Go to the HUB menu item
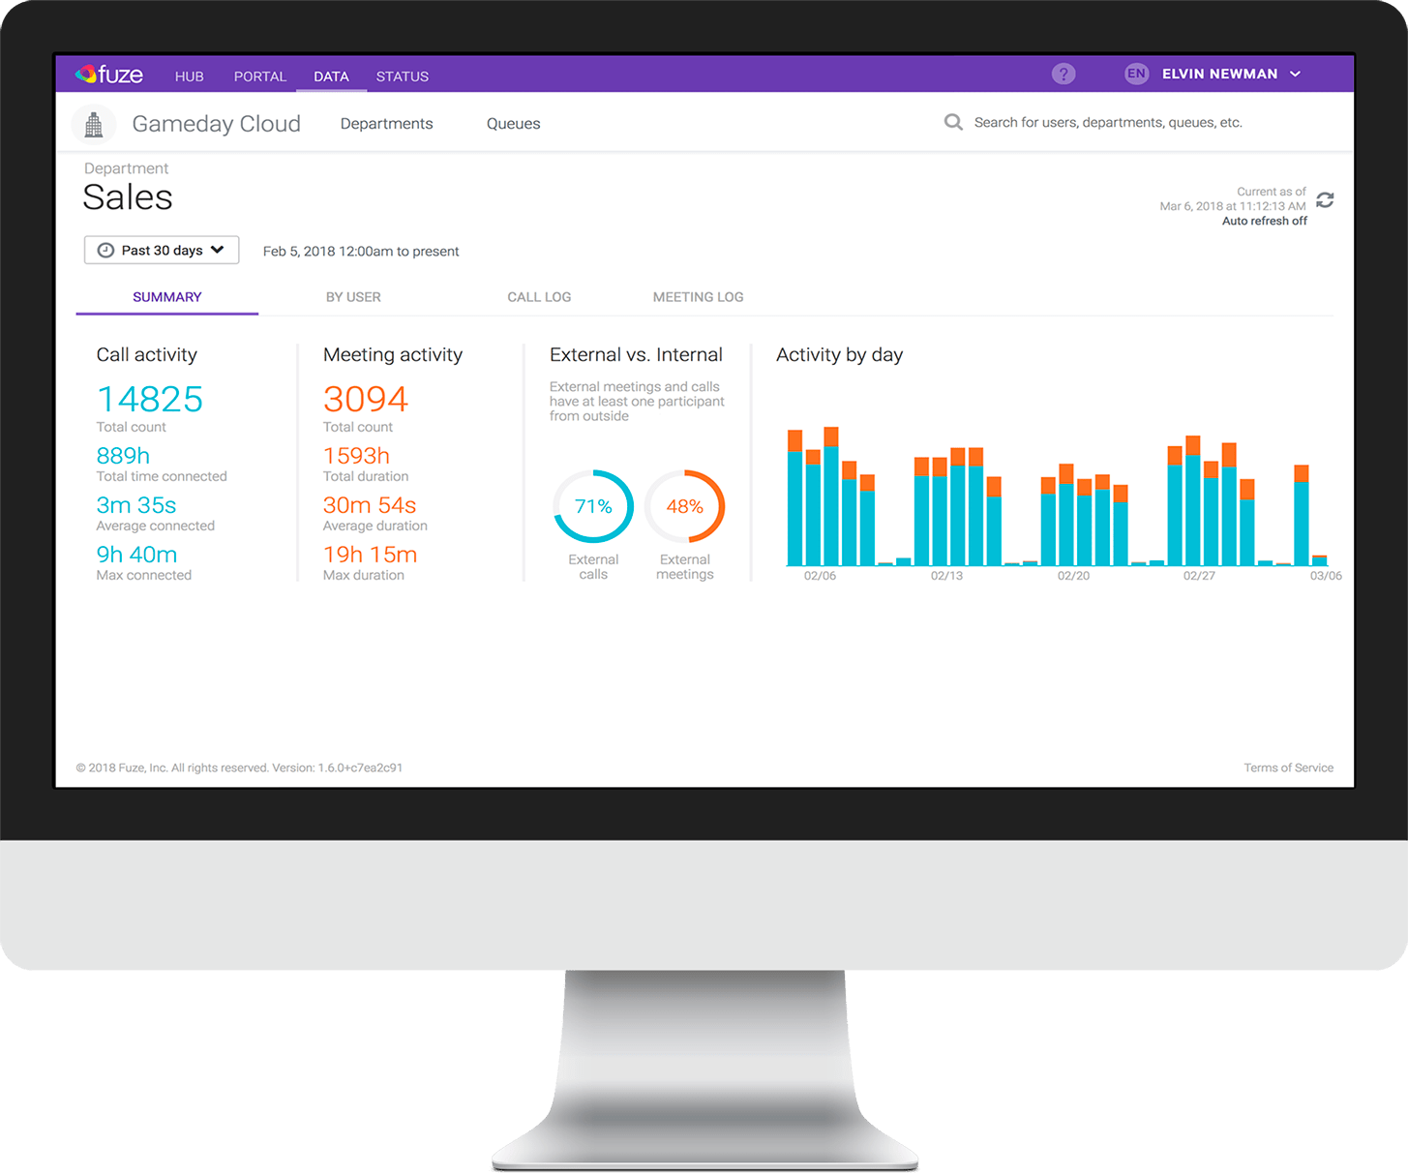 tap(189, 76)
